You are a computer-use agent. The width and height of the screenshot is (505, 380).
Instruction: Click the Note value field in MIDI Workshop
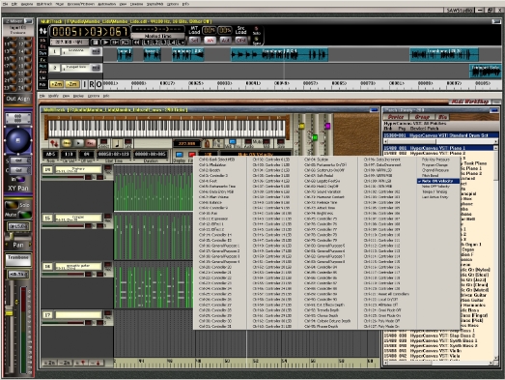[51, 154]
